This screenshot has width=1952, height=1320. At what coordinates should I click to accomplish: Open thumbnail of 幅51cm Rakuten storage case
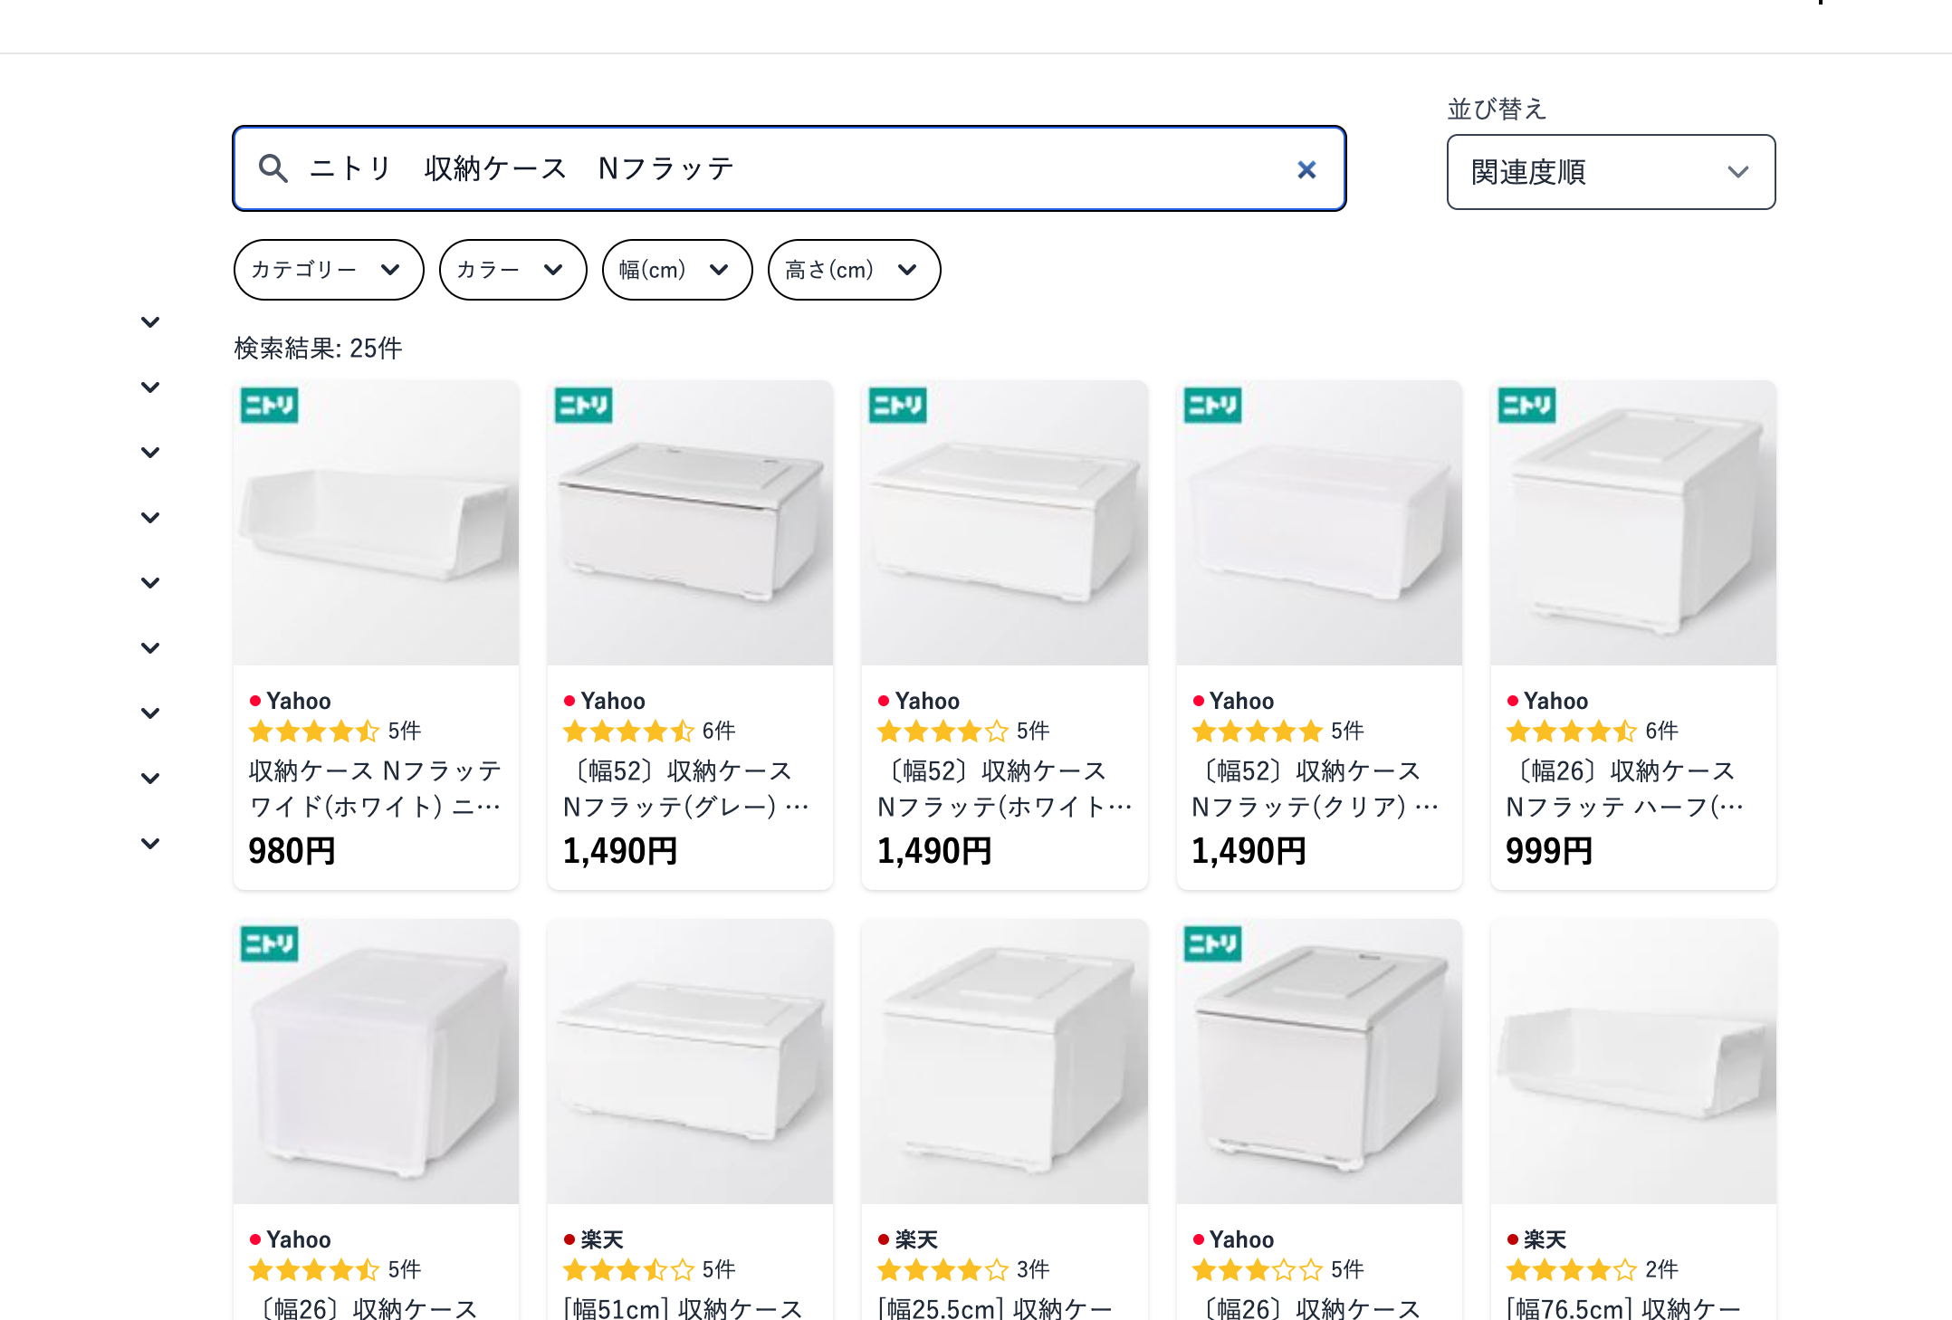[690, 1061]
